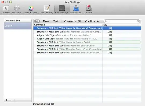Select the Default command set

(x=18, y=26)
